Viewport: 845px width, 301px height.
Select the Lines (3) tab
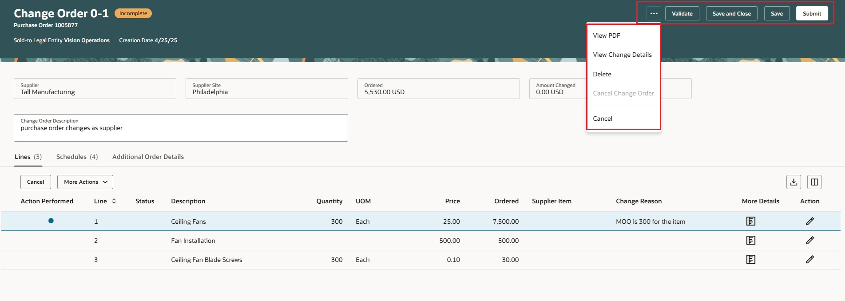[x=28, y=157]
